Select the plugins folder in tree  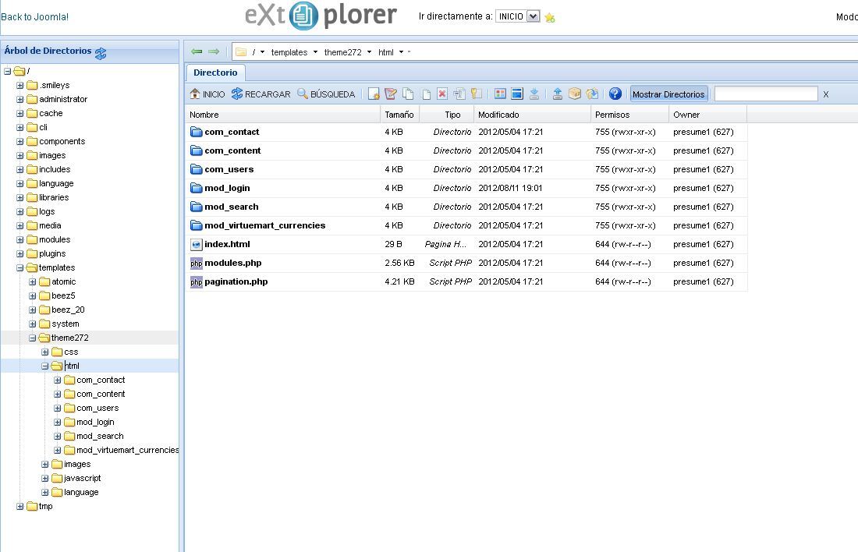52,254
